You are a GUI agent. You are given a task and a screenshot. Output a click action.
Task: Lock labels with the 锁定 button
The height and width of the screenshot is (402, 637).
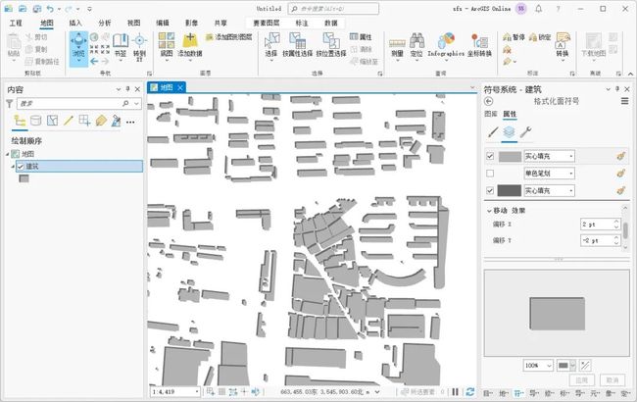(x=540, y=37)
